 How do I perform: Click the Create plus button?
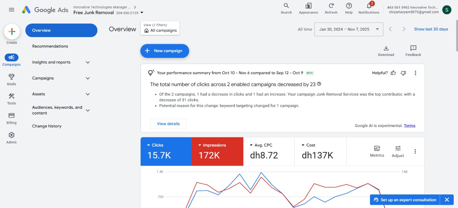tap(12, 32)
